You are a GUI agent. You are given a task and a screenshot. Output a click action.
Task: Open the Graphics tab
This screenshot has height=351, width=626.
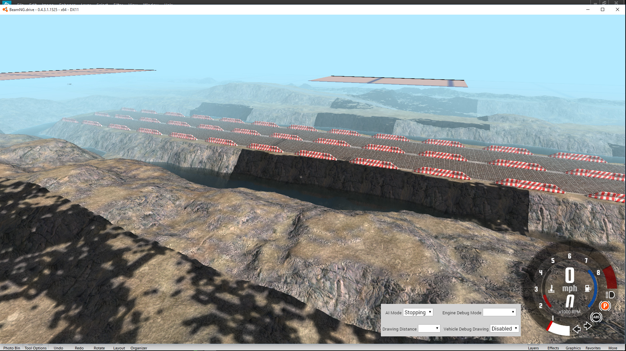(573, 348)
